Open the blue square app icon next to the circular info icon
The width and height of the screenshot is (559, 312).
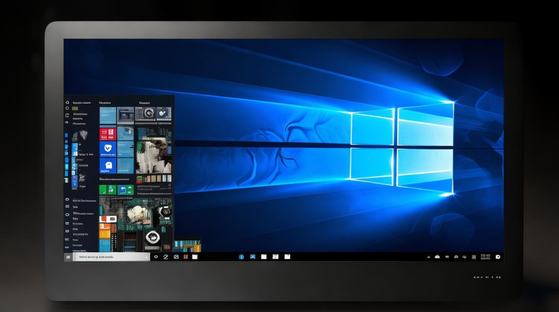pos(252,257)
